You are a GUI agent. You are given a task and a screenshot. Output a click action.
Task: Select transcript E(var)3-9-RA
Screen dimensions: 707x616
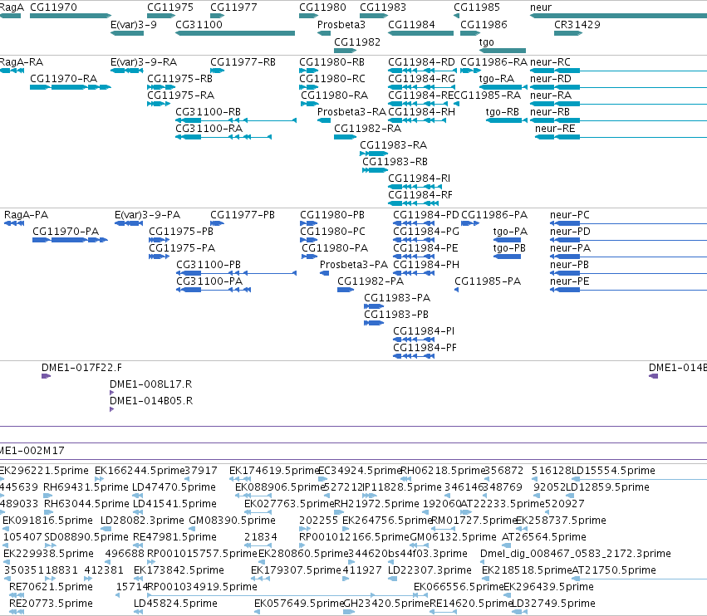144,62
